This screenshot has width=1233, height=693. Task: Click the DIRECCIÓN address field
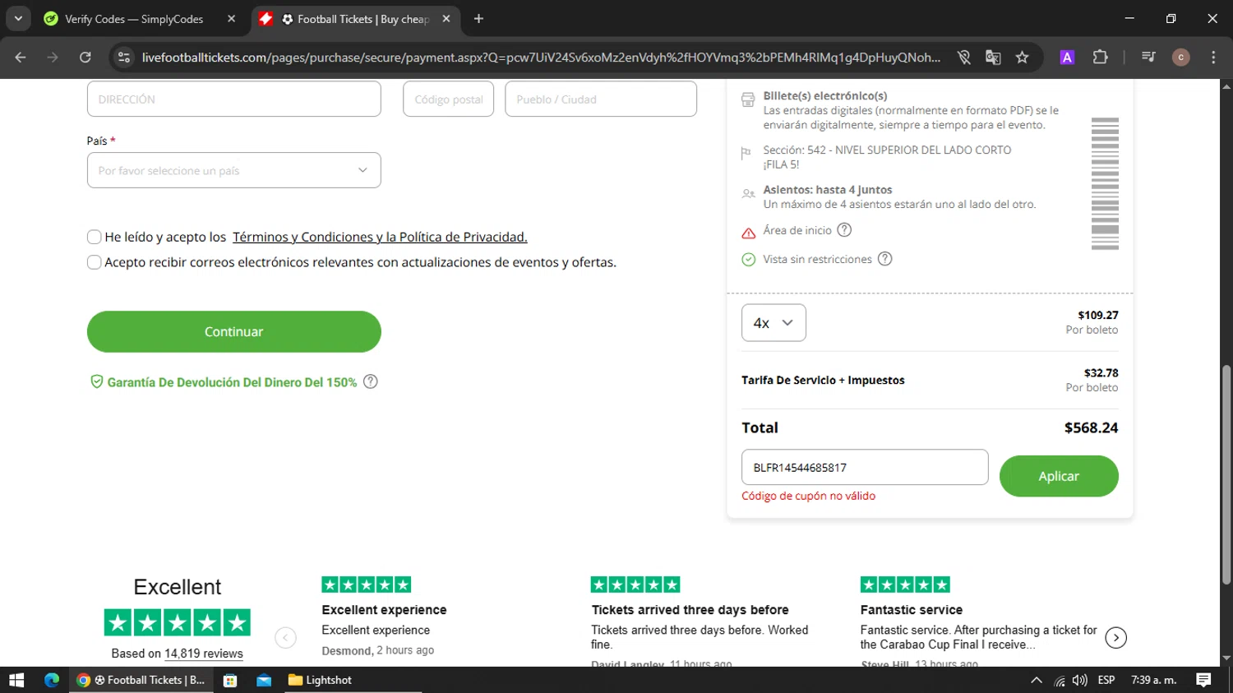coord(234,99)
